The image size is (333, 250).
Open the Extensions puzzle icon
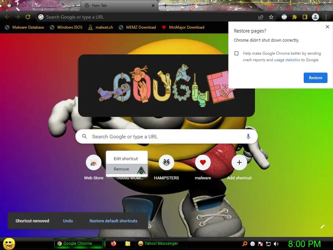coord(295,17)
